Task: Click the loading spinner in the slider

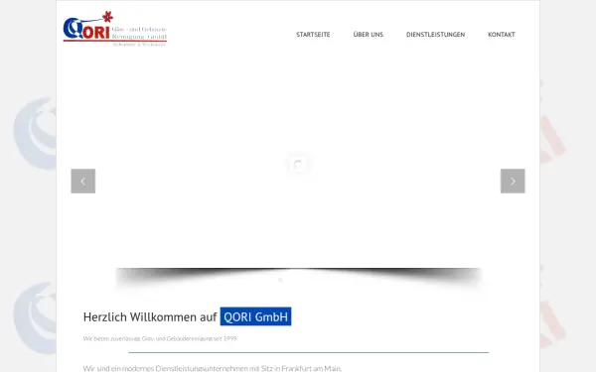Action: (x=298, y=165)
